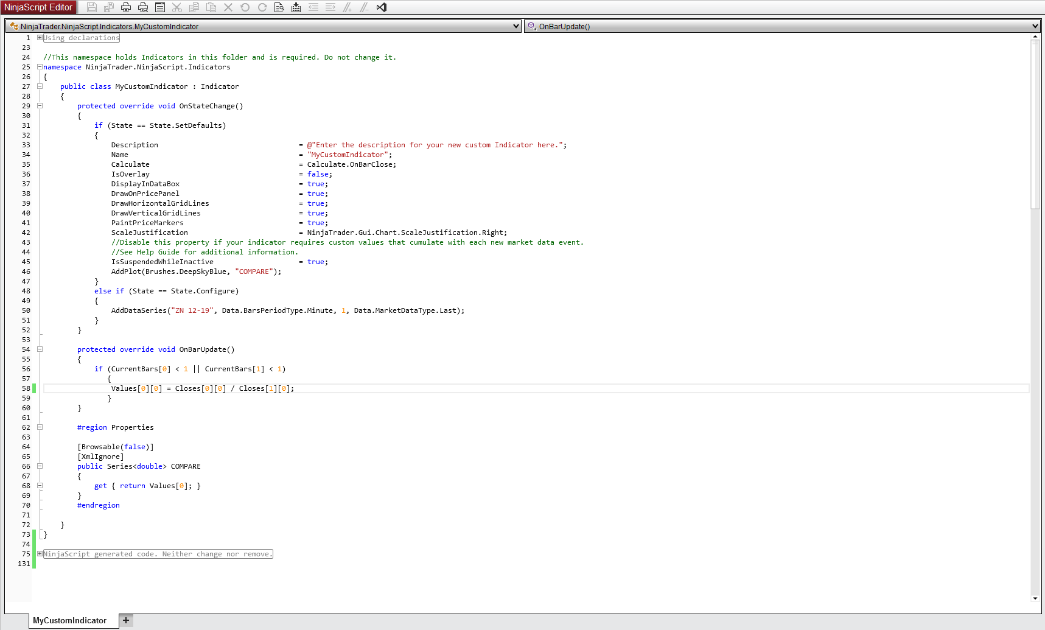The width and height of the screenshot is (1045, 630).
Task: Click the "false" value of IsOverlay
Action: (318, 174)
